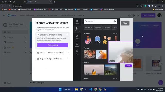
Task: Click See all next to Audio
Action: (115, 79)
